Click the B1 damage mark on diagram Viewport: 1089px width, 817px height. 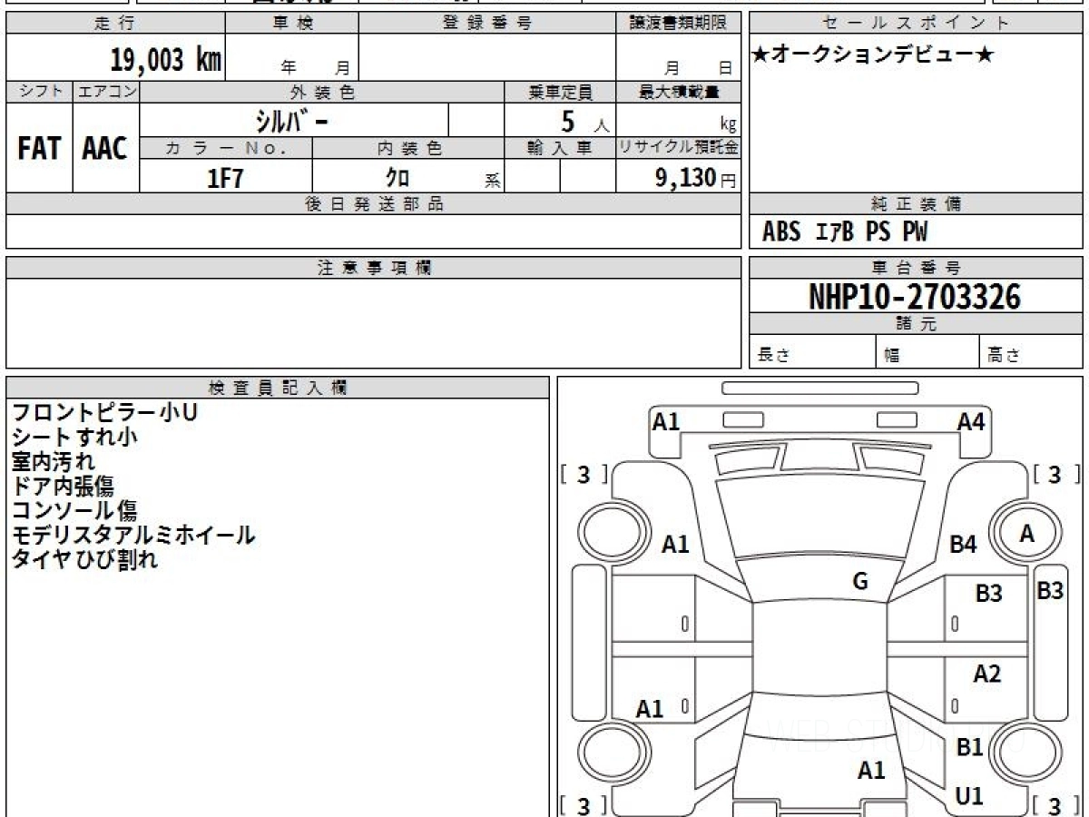point(970,748)
